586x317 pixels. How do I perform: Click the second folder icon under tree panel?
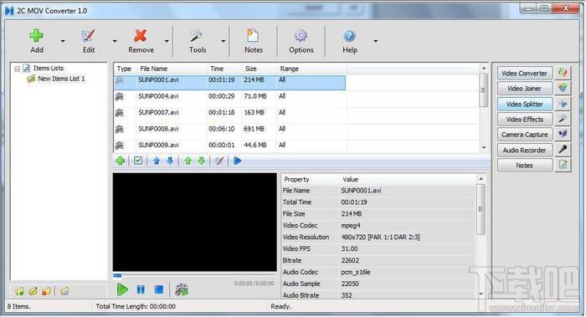(x=33, y=291)
